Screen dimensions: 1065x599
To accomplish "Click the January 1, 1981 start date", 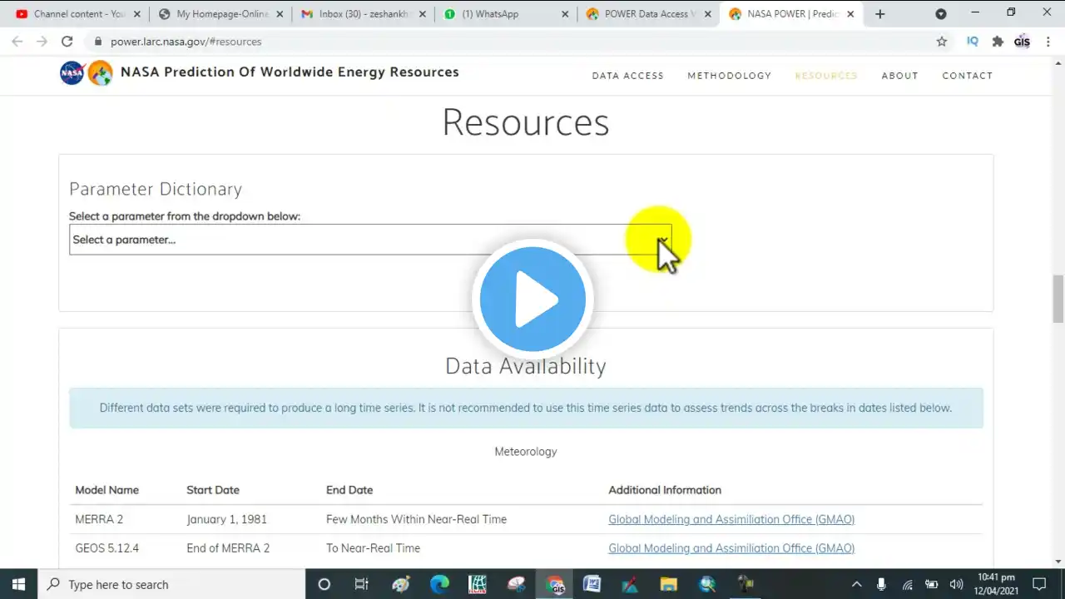I will pyautogui.click(x=226, y=519).
